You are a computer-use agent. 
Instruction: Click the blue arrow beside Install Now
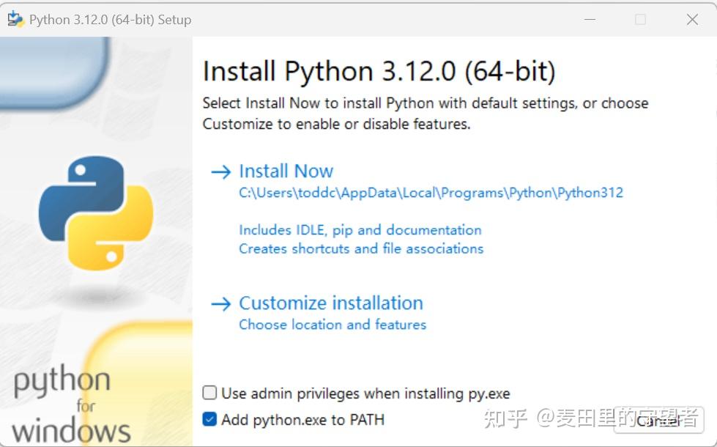point(220,171)
